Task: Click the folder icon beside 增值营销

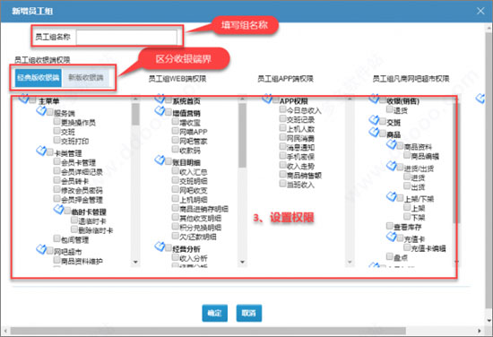Action: tap(160, 111)
